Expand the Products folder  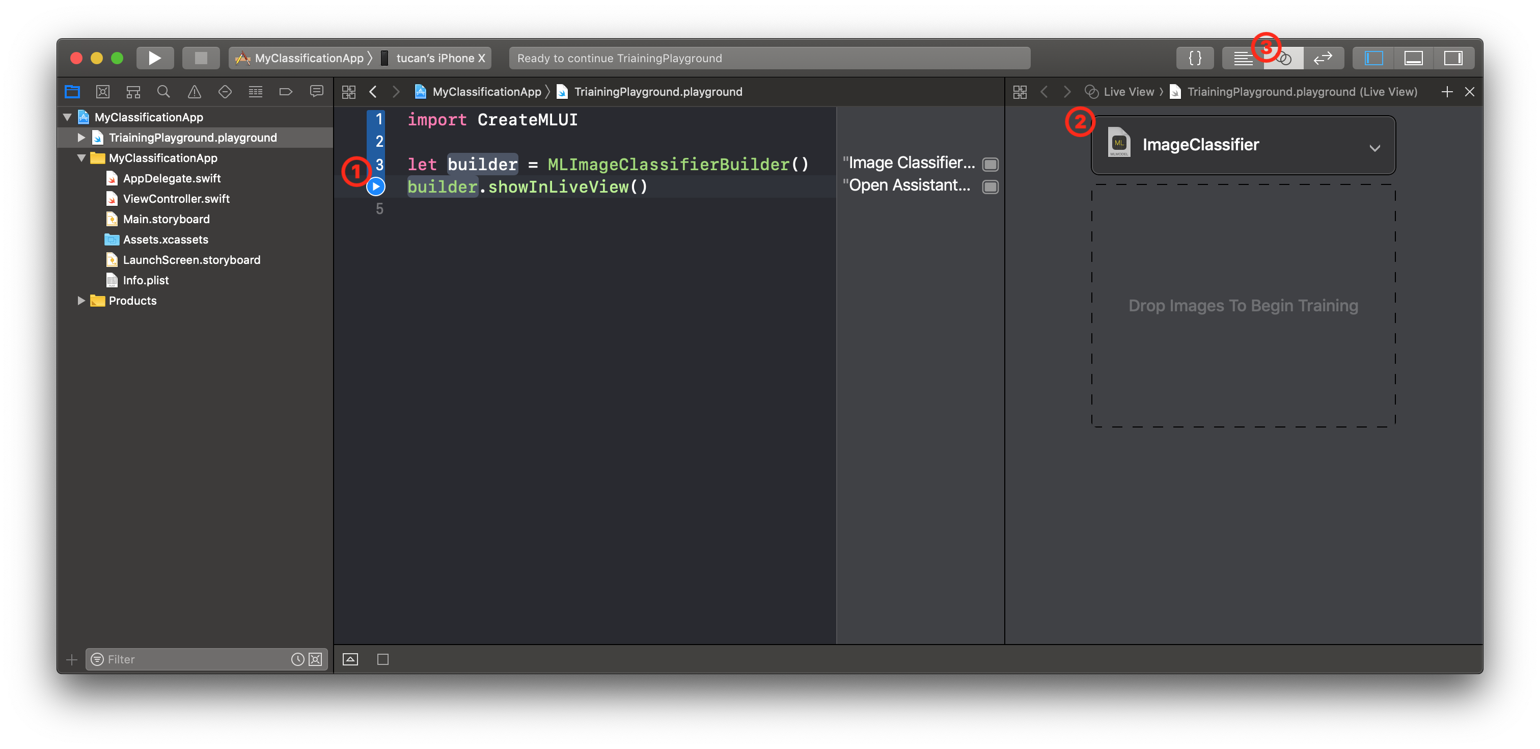pos(81,300)
